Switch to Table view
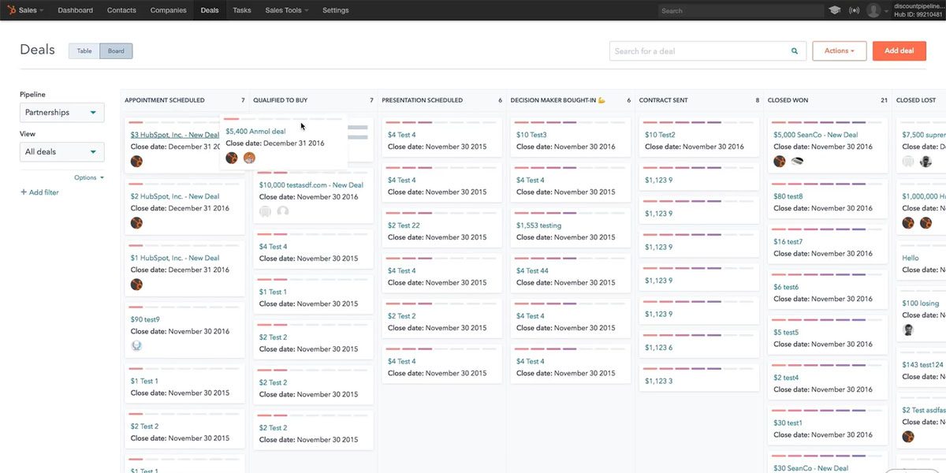This screenshot has height=473, width=946. pos(84,51)
